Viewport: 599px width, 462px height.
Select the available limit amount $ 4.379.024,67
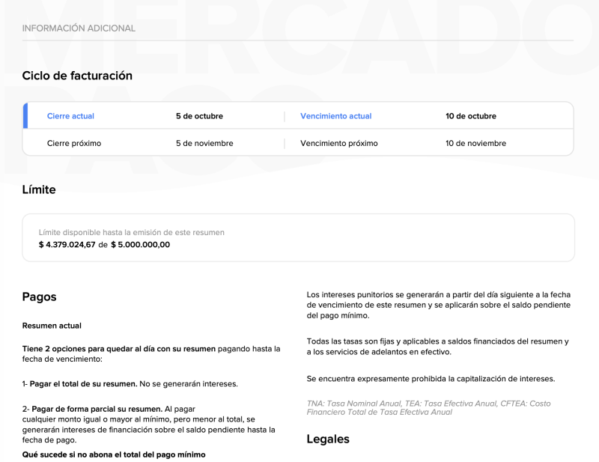pos(67,245)
